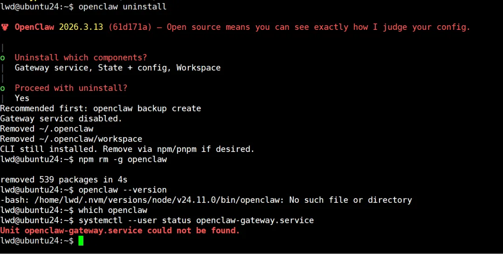Click the '-bash: ... No such file or directory' error
The height and width of the screenshot is (254, 503).
(206, 200)
